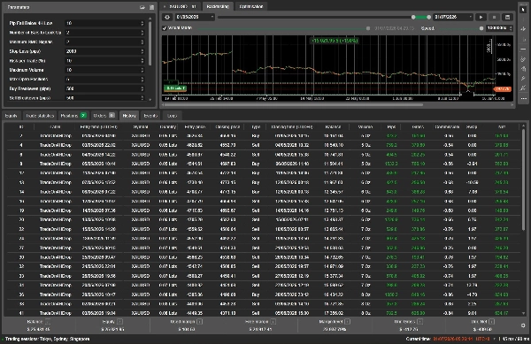This screenshot has height=344, width=531.
Task: Click the green position label on chart
Action: [x=175, y=88]
